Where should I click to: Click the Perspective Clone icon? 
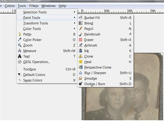81,67
